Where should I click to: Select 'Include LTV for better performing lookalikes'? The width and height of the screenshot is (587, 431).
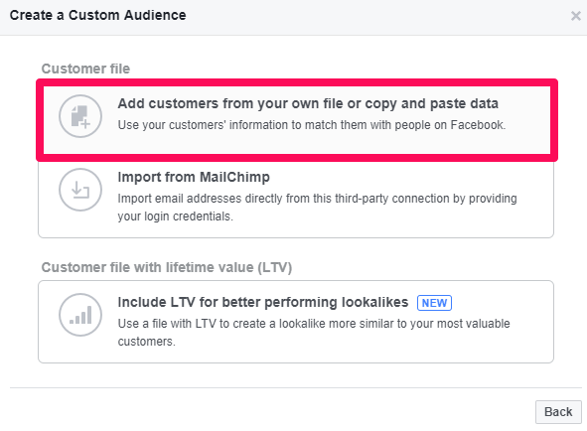coord(263,302)
